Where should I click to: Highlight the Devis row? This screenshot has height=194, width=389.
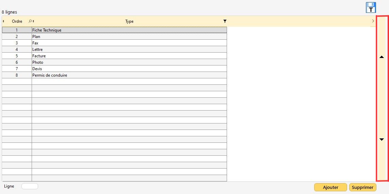(37, 69)
